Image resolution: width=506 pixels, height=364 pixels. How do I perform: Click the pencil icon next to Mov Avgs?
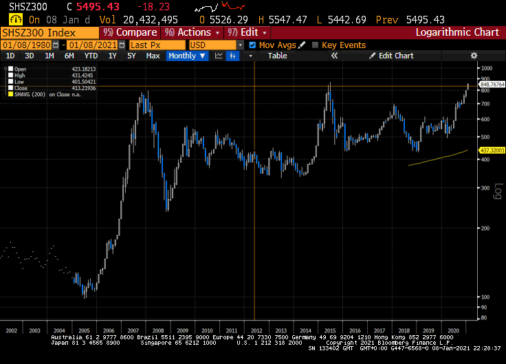[302, 45]
